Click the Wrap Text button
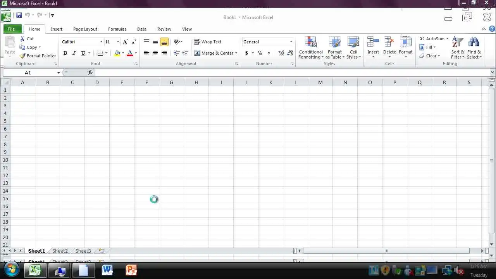The image size is (496, 279). pos(208,42)
